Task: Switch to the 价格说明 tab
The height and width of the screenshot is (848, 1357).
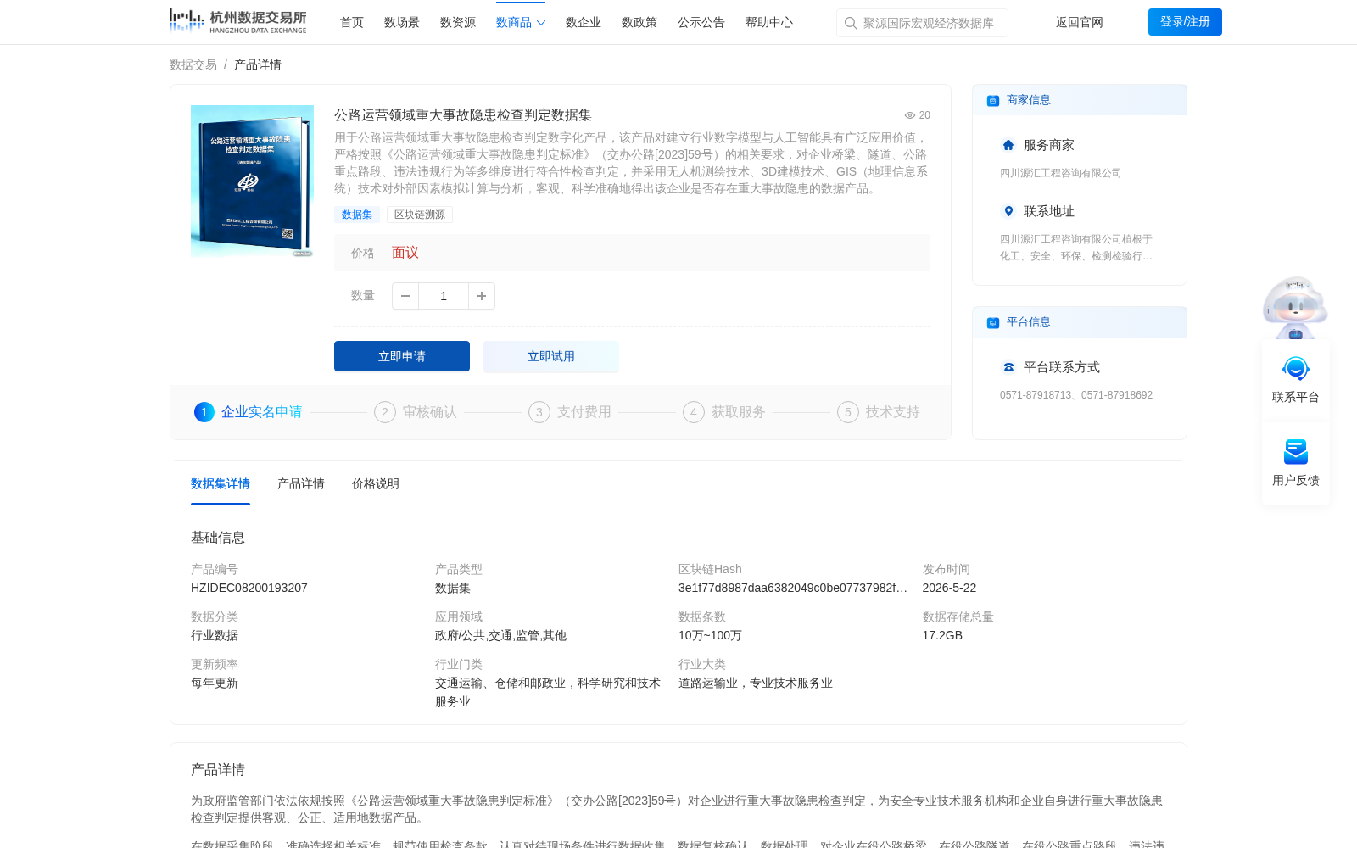Action: (x=376, y=483)
